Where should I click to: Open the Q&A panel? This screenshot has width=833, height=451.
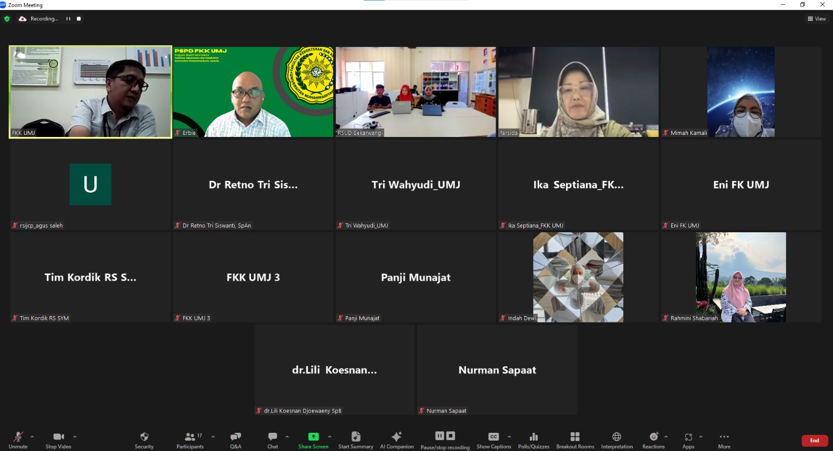pos(236,440)
